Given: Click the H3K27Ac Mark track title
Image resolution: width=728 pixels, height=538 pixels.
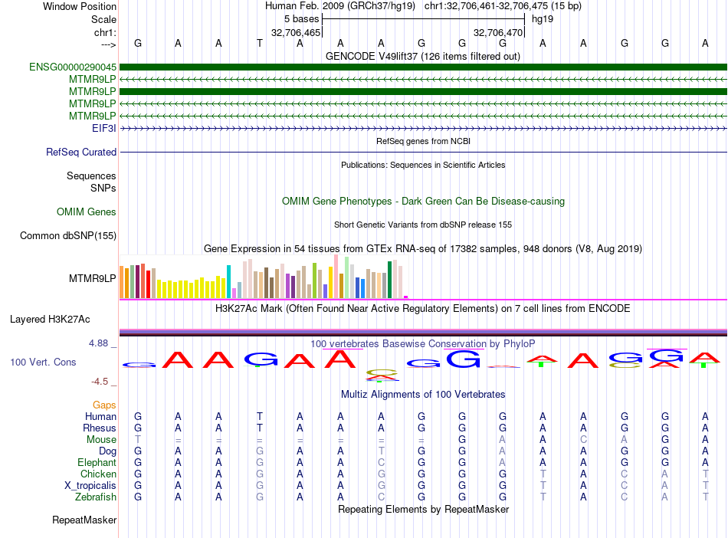Looking at the screenshot, I should click(x=423, y=308).
